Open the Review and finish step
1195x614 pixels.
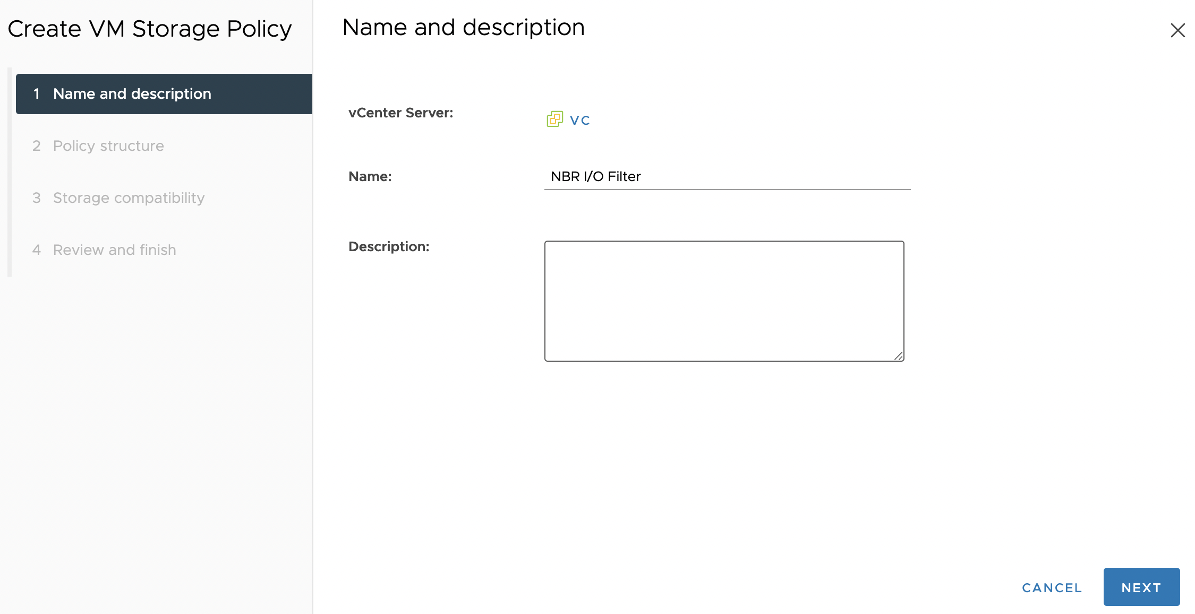114,250
